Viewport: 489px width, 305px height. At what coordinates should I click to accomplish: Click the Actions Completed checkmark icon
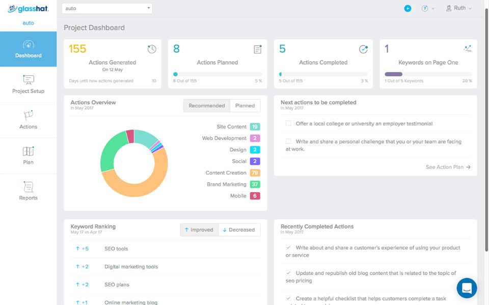363,49
